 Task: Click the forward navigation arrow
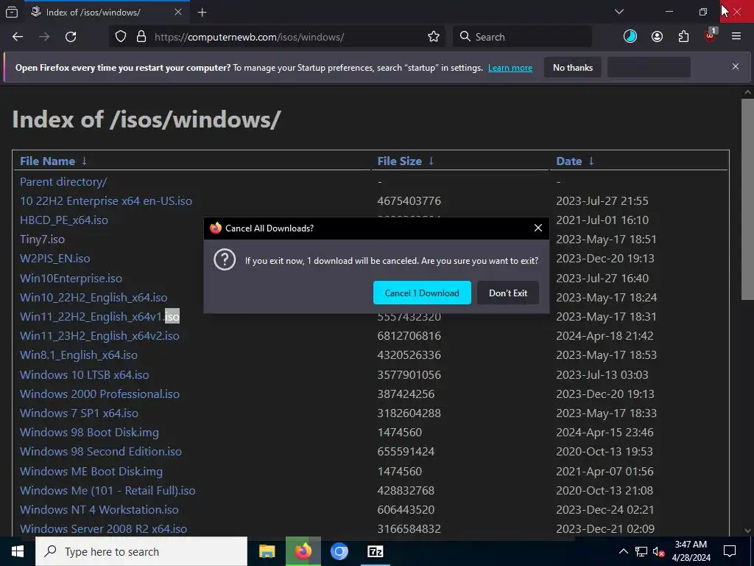pyautogui.click(x=44, y=37)
